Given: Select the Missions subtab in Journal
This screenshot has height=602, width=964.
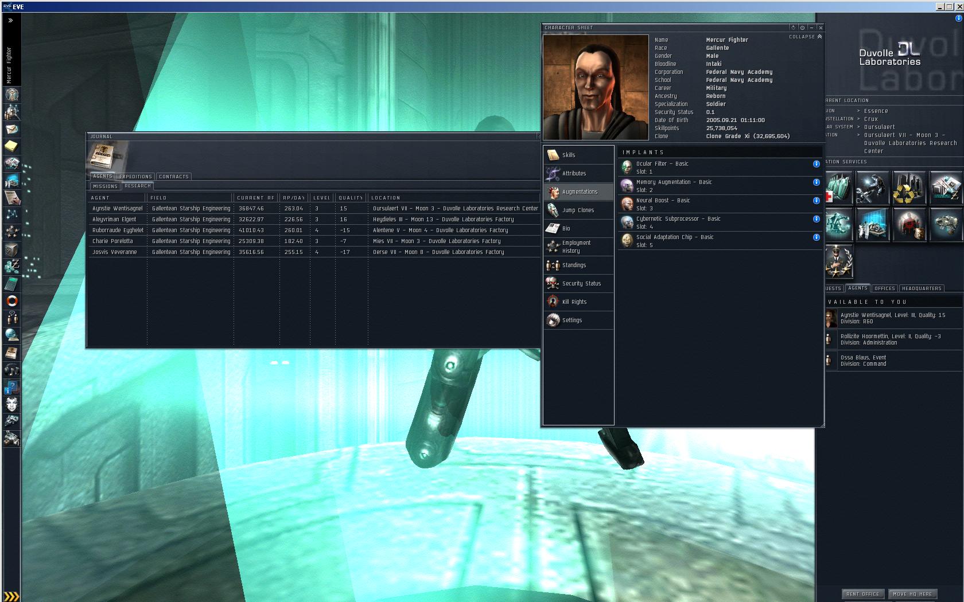Looking at the screenshot, I should tap(105, 186).
